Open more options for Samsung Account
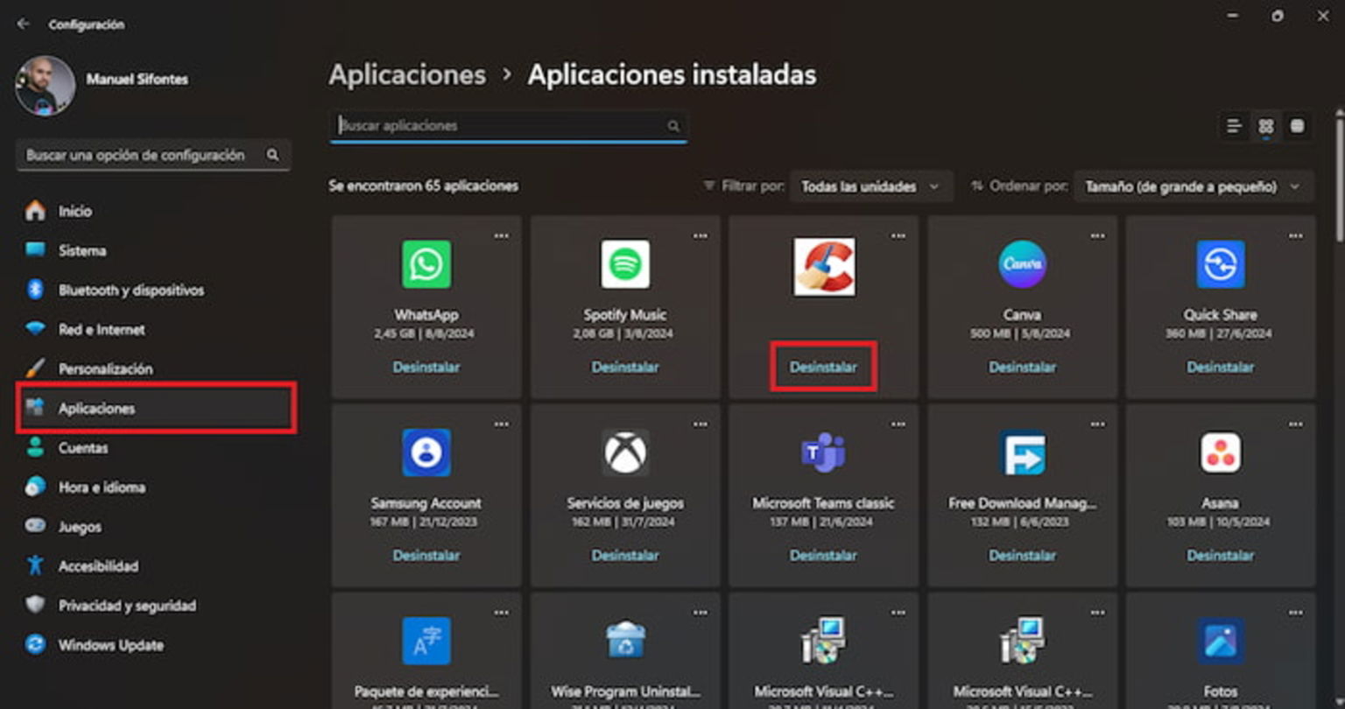 click(x=502, y=425)
